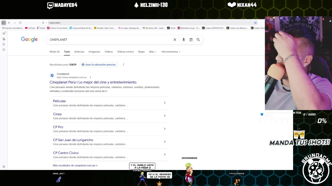The width and height of the screenshot is (332, 186).
Task: Open Cineplanet Perú main result title
Action: click(93, 82)
